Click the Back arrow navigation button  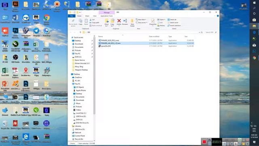coord(71,32)
